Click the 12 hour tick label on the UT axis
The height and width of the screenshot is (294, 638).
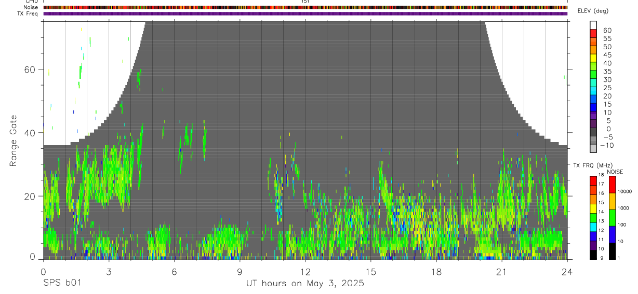tap(305, 272)
